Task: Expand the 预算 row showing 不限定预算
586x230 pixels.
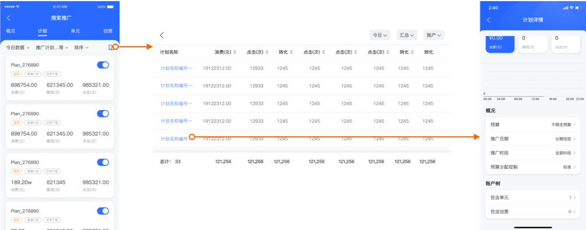Action: pos(532,125)
